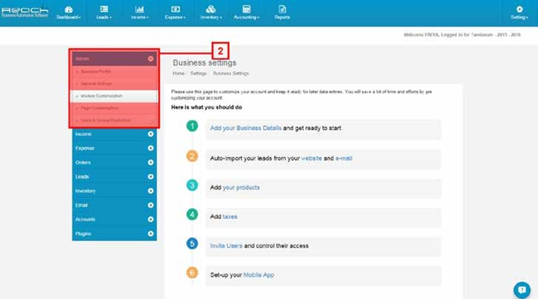The width and height of the screenshot is (538, 299).
Task: Click the Reach logo
Action: 25,12
